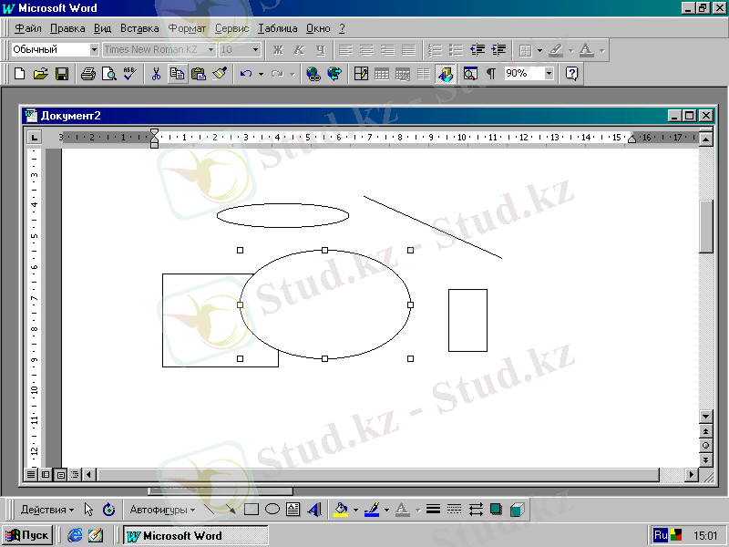The height and width of the screenshot is (547, 729).
Task: Activate free rotate tool
Action: click(108, 510)
